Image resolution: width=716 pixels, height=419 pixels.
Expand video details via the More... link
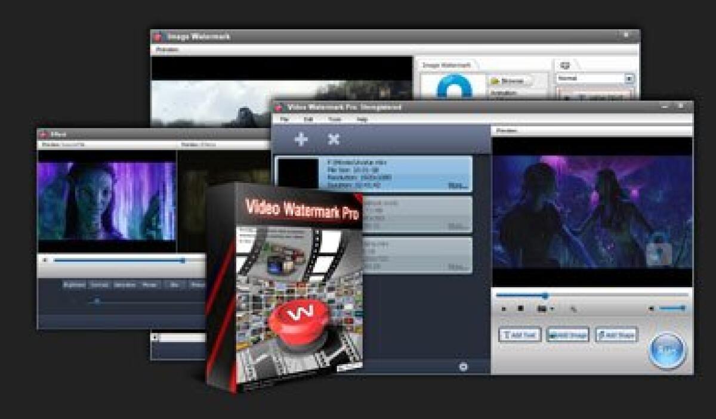point(456,184)
